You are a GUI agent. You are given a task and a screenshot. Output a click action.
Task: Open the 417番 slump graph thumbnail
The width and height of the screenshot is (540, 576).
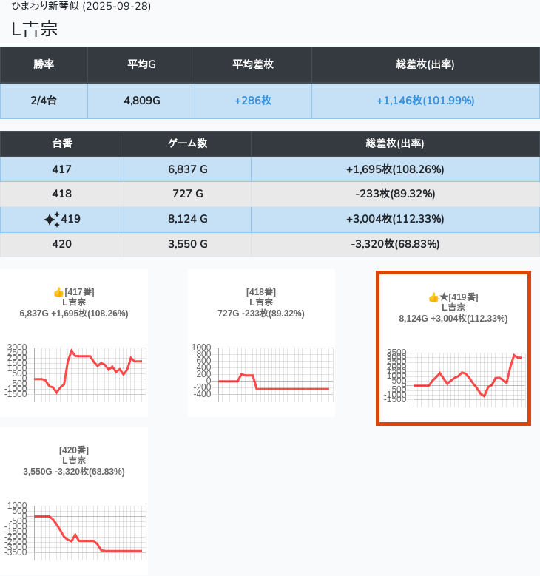[74, 370]
